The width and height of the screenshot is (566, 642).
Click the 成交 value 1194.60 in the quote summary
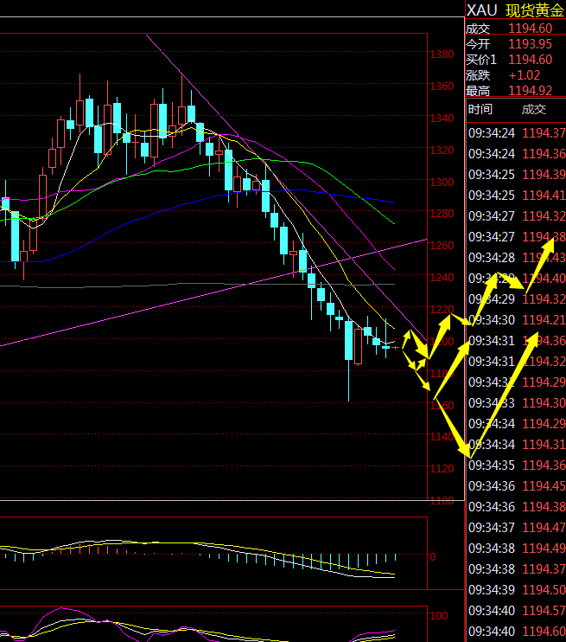tap(530, 29)
